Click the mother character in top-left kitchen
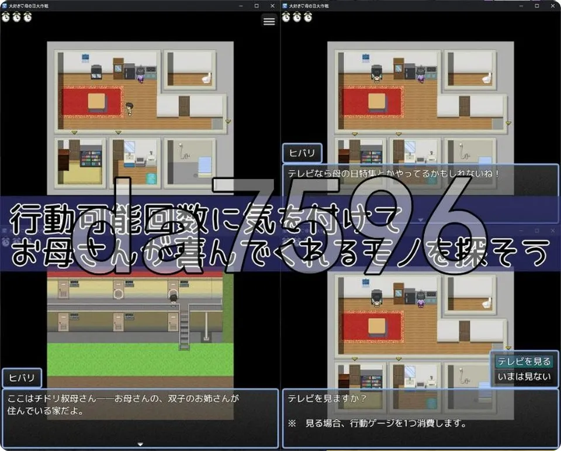Screen dimensions: 561x451 tap(141, 74)
